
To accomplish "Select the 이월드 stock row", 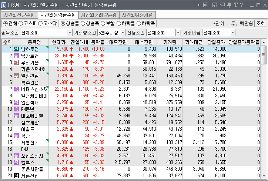I will (x=131, y=129).
